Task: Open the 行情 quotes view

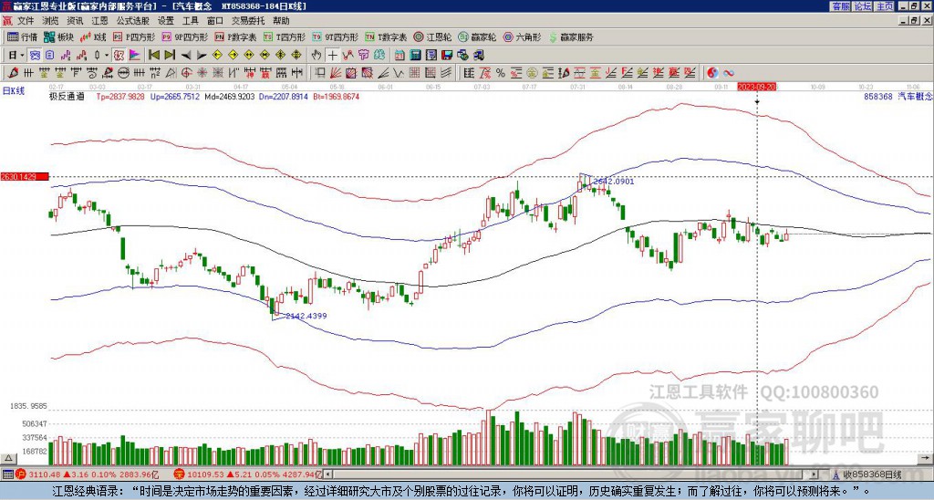Action: [23, 36]
